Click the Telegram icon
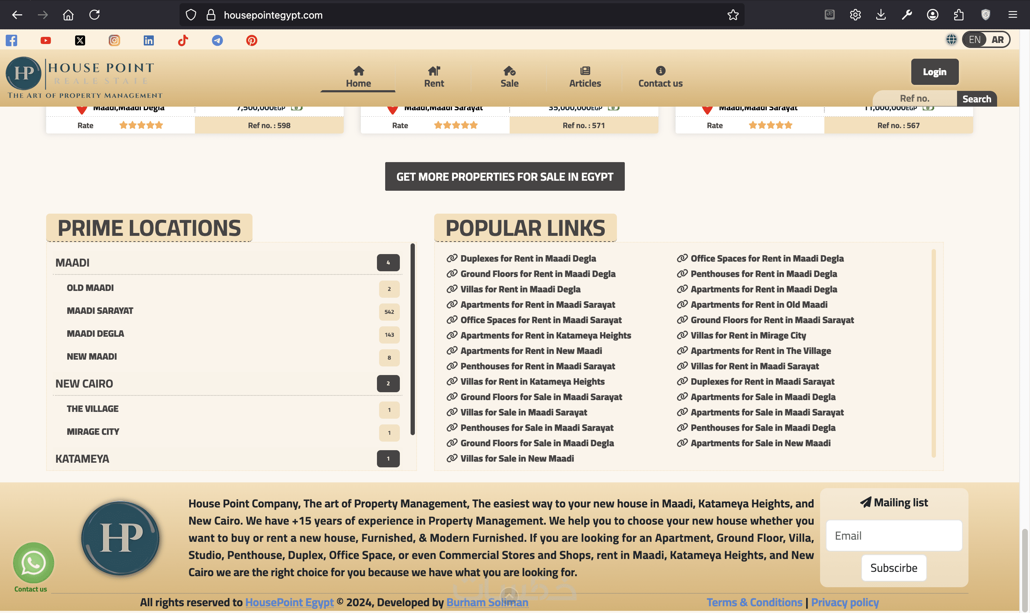Screen dimensions: 1030x613 coord(217,40)
